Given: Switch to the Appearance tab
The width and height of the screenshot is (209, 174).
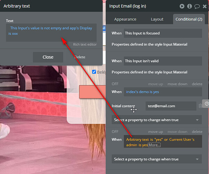Looking at the screenshot, I should [x=125, y=19].
